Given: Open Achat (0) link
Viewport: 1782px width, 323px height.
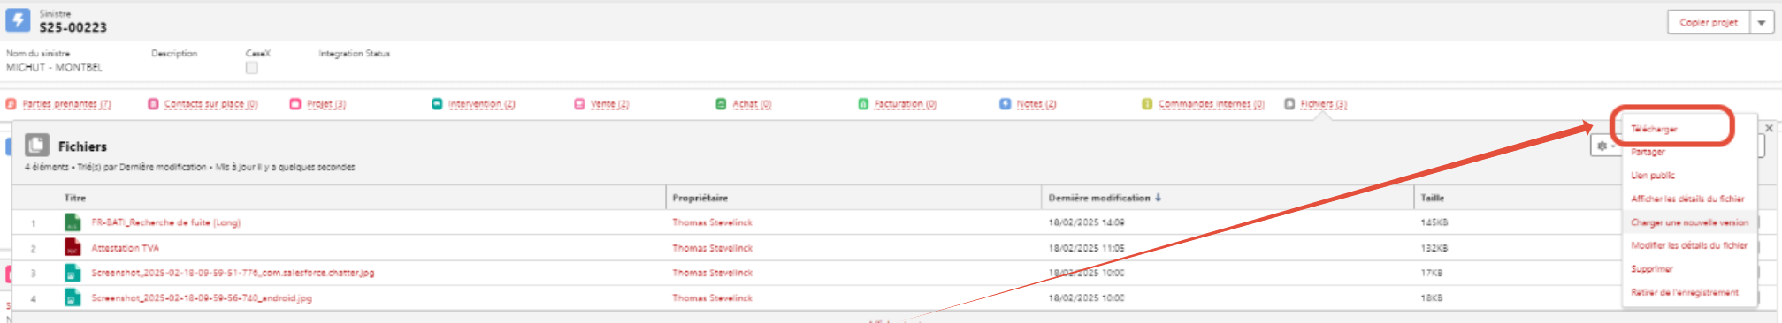Looking at the screenshot, I should [752, 104].
